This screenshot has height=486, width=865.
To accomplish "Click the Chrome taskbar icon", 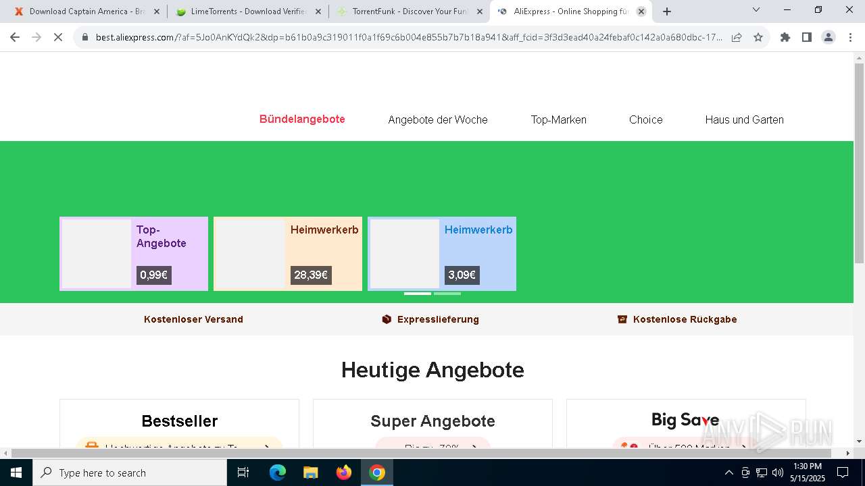I will 377,473.
